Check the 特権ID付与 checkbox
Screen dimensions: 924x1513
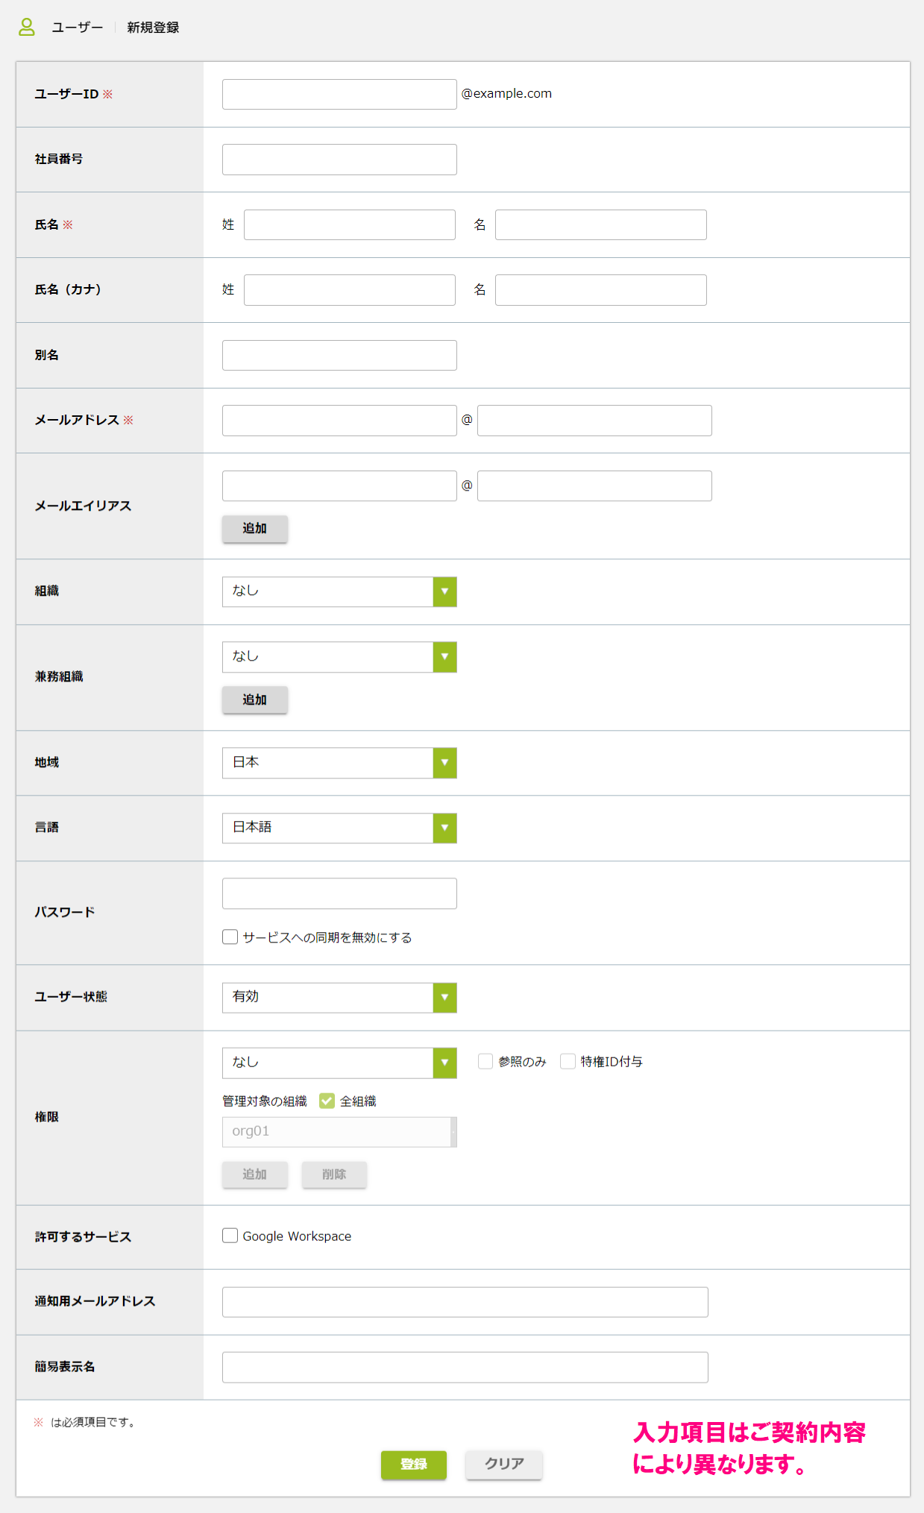pos(568,1061)
